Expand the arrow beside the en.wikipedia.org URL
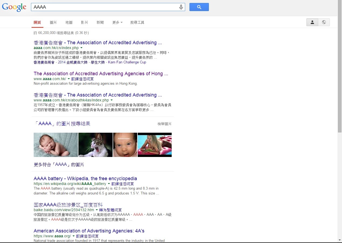This screenshot has width=342, height=243. click(109, 184)
